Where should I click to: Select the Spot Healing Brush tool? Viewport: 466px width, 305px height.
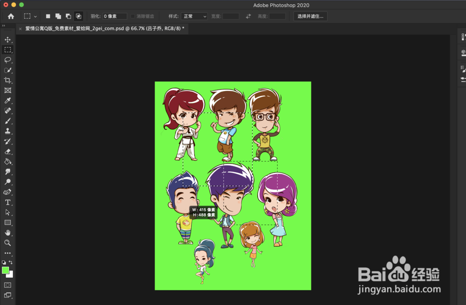coord(8,111)
